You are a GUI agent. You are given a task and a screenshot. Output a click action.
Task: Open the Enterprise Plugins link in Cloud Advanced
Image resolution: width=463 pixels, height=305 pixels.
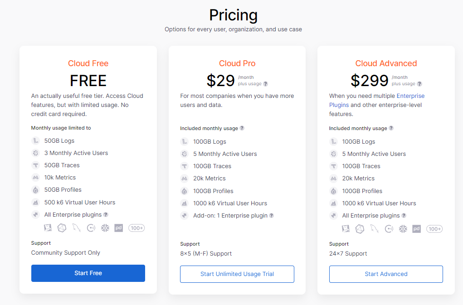[x=410, y=96]
